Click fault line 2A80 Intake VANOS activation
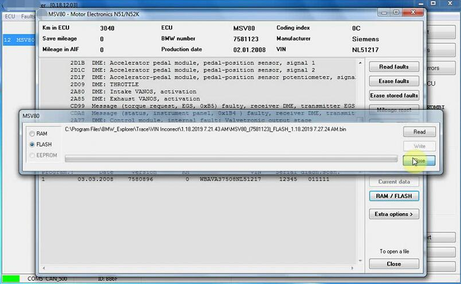The image size is (461, 284). click(x=133, y=91)
